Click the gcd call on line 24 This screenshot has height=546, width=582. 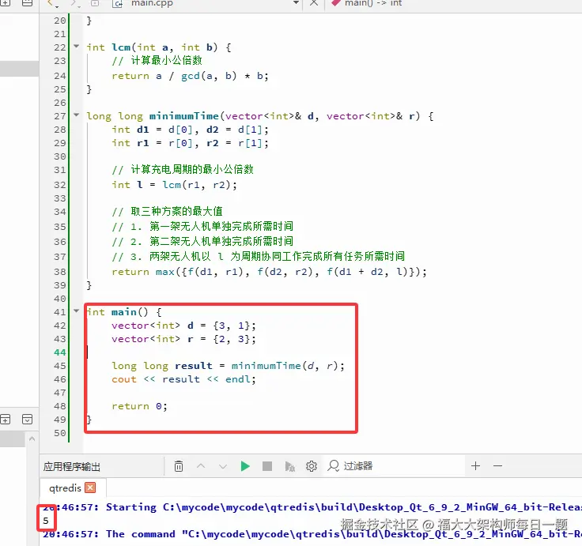191,76
